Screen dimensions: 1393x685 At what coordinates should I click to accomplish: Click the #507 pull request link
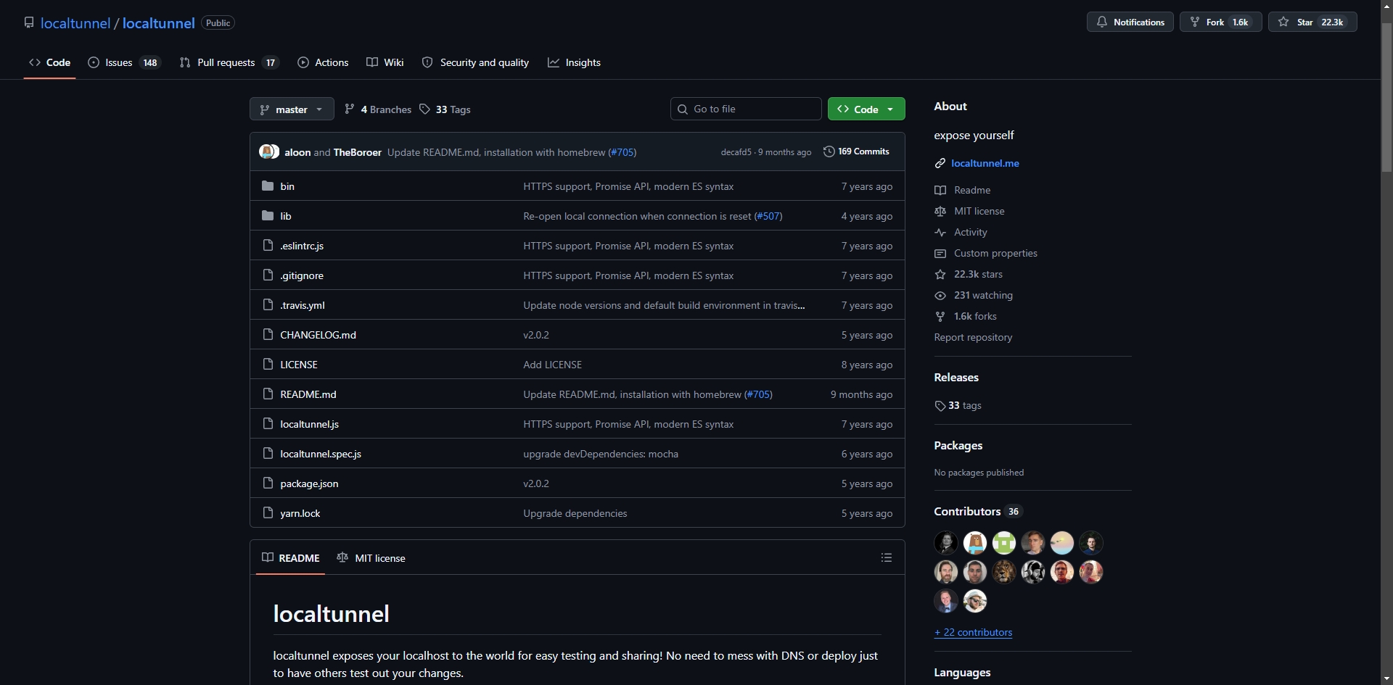pyautogui.click(x=768, y=216)
